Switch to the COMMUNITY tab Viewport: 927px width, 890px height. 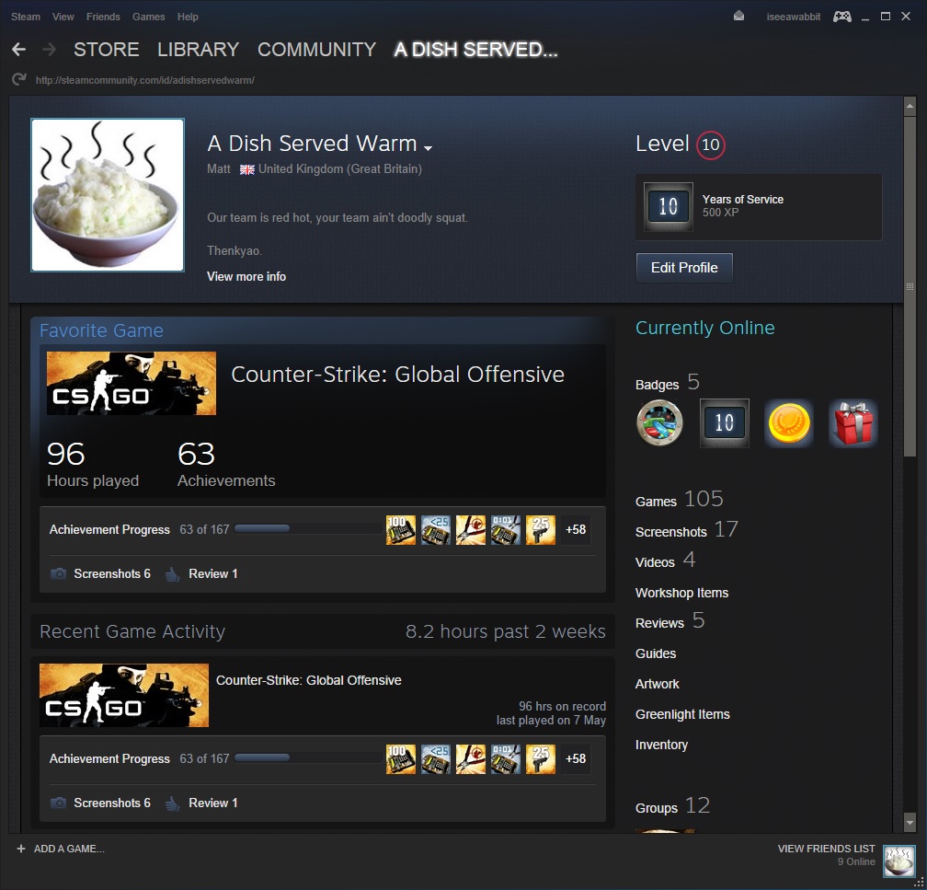coord(317,50)
